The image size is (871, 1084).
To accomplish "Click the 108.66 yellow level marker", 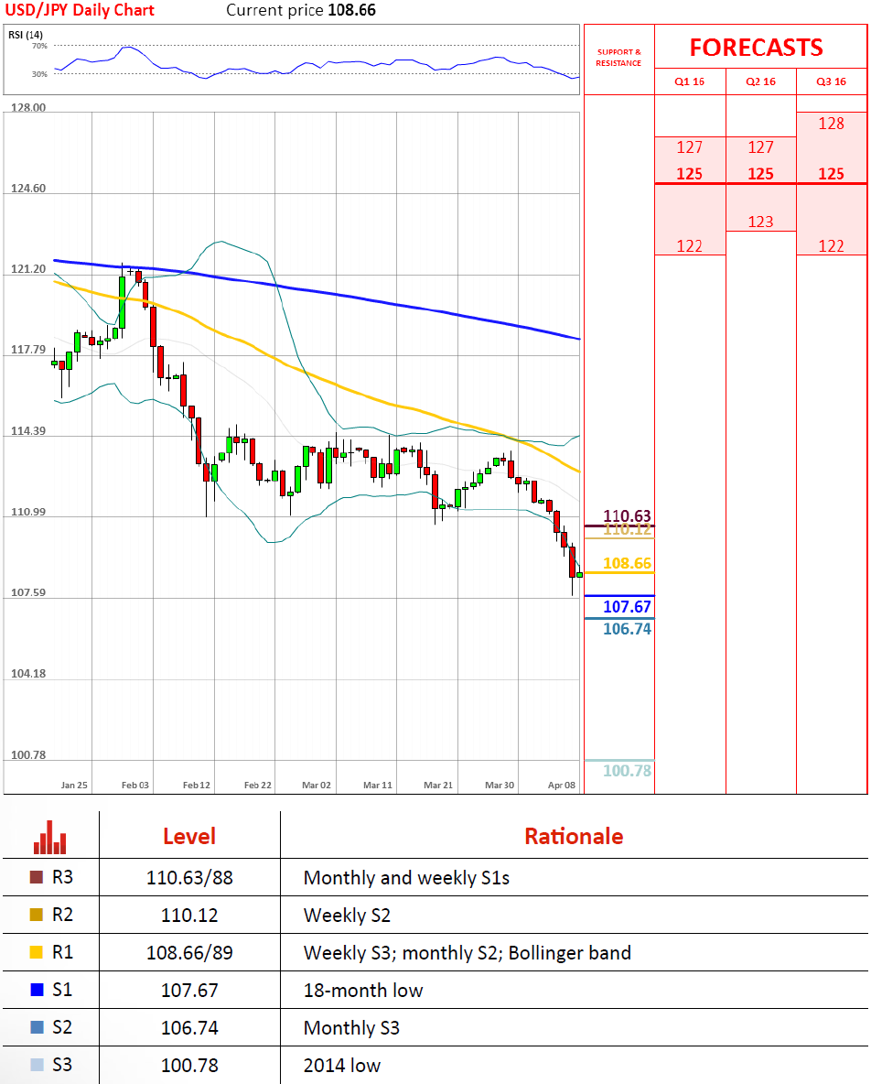I will (627, 563).
